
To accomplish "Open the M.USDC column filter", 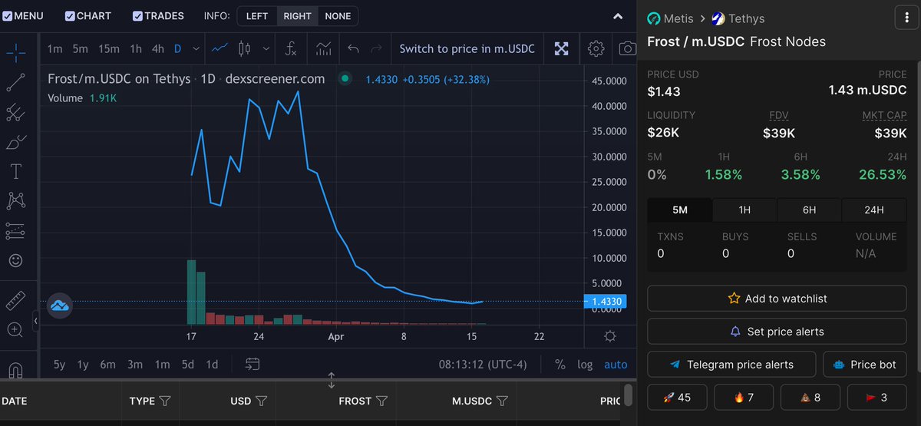I will coord(502,401).
